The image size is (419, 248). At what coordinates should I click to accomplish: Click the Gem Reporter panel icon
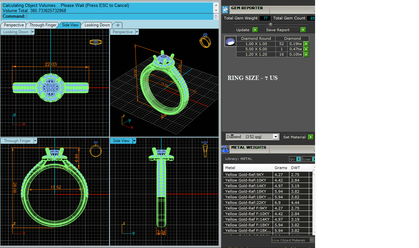225,10
